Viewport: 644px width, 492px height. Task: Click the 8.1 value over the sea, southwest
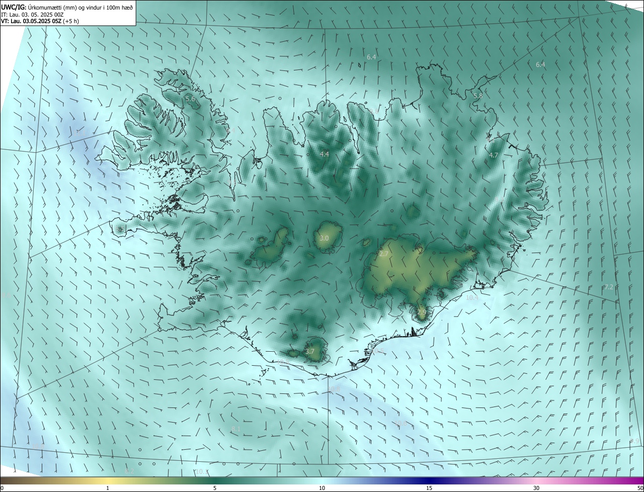[235, 429]
